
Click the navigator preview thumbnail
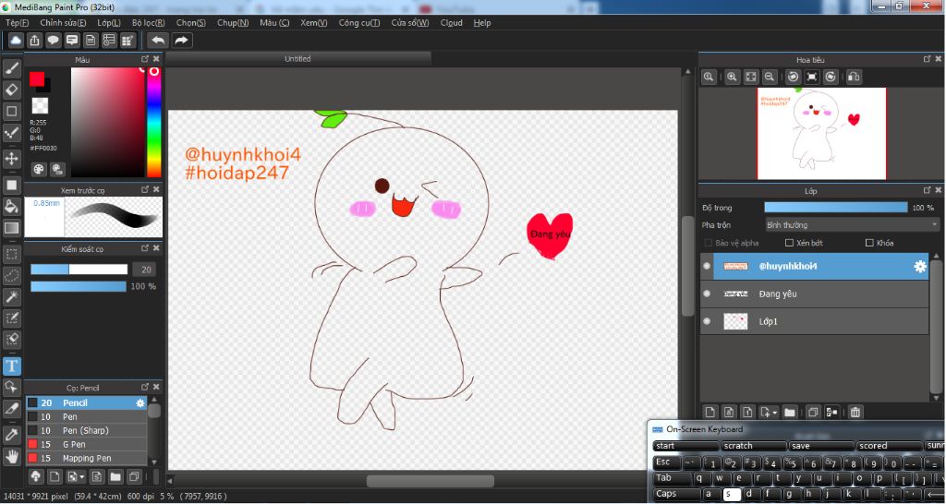[x=821, y=134]
